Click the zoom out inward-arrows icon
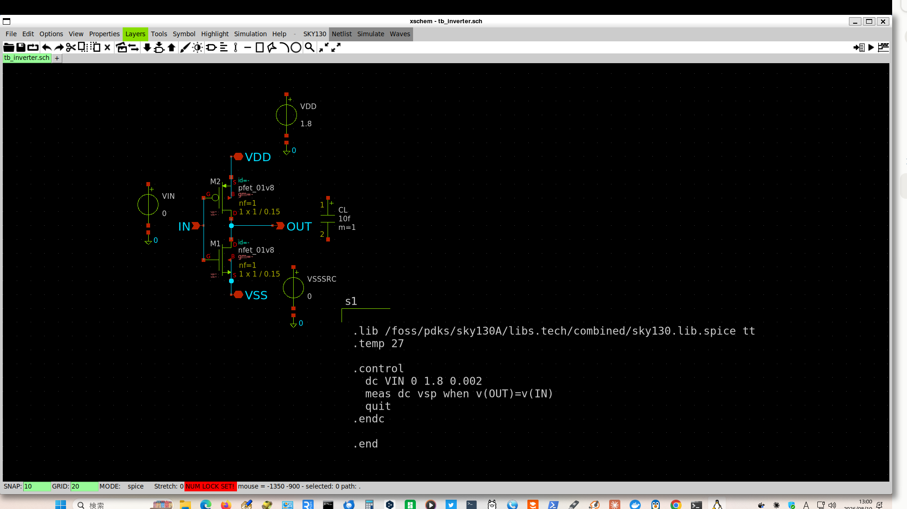The height and width of the screenshot is (509, 907). pyautogui.click(x=323, y=47)
